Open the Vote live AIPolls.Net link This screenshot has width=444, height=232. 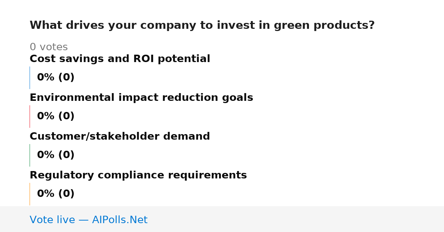point(88,220)
